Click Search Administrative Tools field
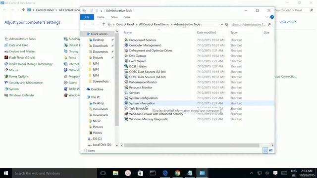Image resolution: width=317 pixels, height=178 pixels. 251,24
